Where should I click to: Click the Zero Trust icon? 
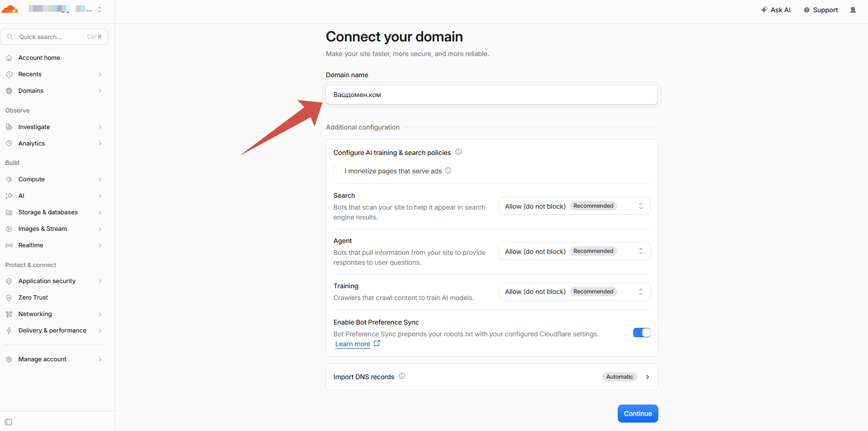pos(9,298)
